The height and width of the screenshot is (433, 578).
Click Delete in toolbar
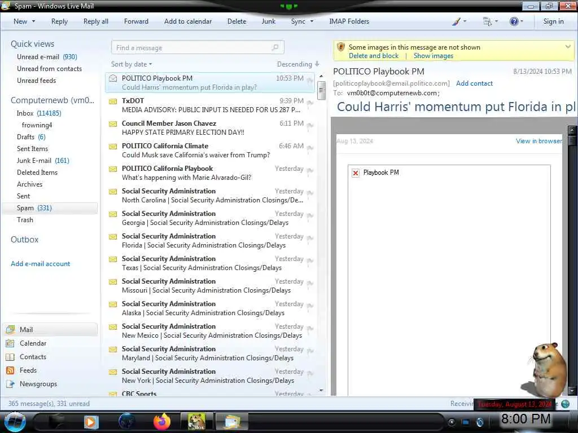237,21
